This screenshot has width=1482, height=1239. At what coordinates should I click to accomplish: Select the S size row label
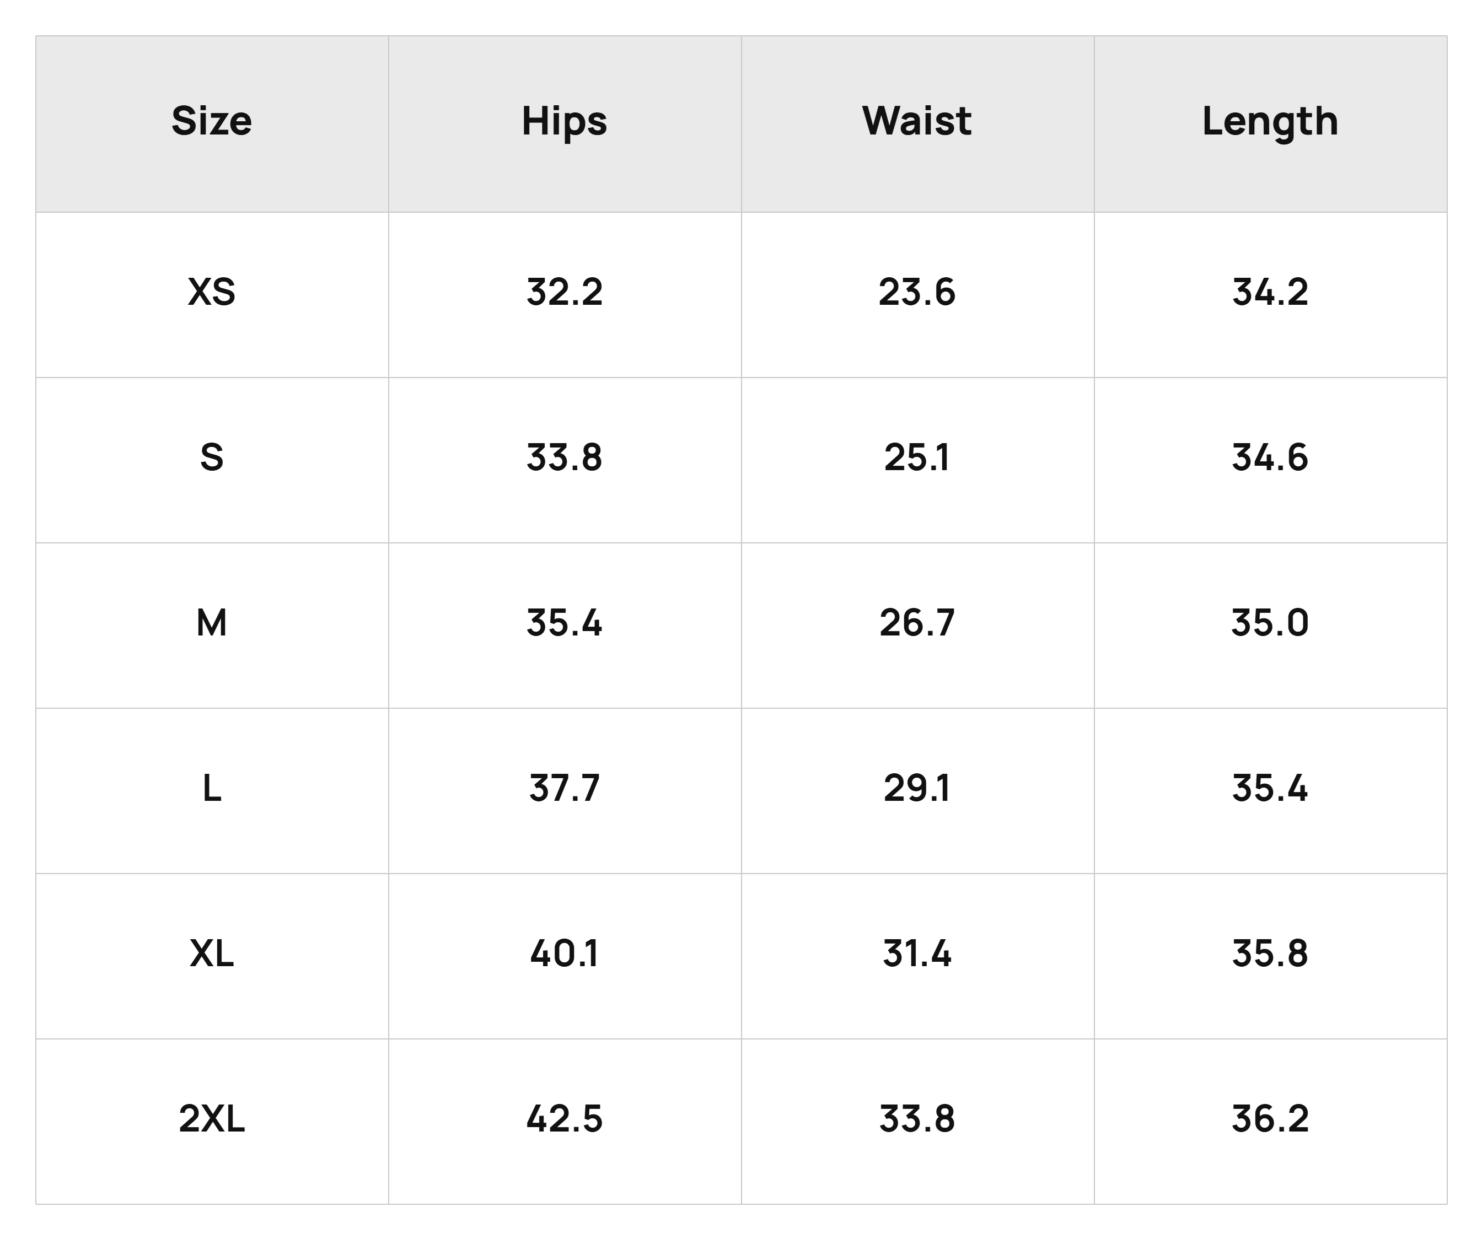pyautogui.click(x=212, y=457)
